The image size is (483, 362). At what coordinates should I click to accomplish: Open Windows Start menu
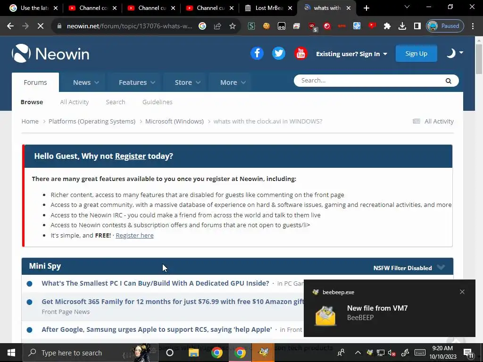click(x=11, y=353)
